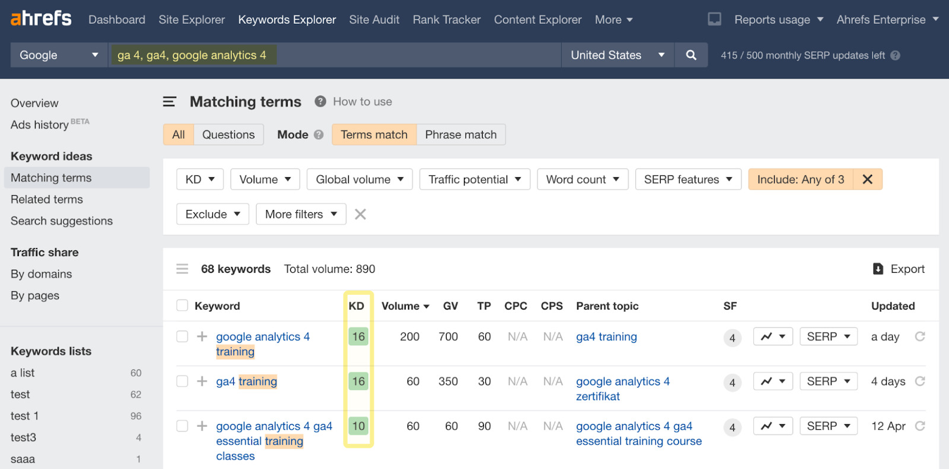The image size is (949, 469).
Task: Open the KD filter dropdown
Action: 200,179
